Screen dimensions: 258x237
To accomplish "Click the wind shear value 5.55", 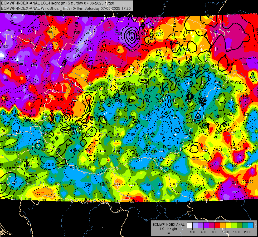I will 104,33.
